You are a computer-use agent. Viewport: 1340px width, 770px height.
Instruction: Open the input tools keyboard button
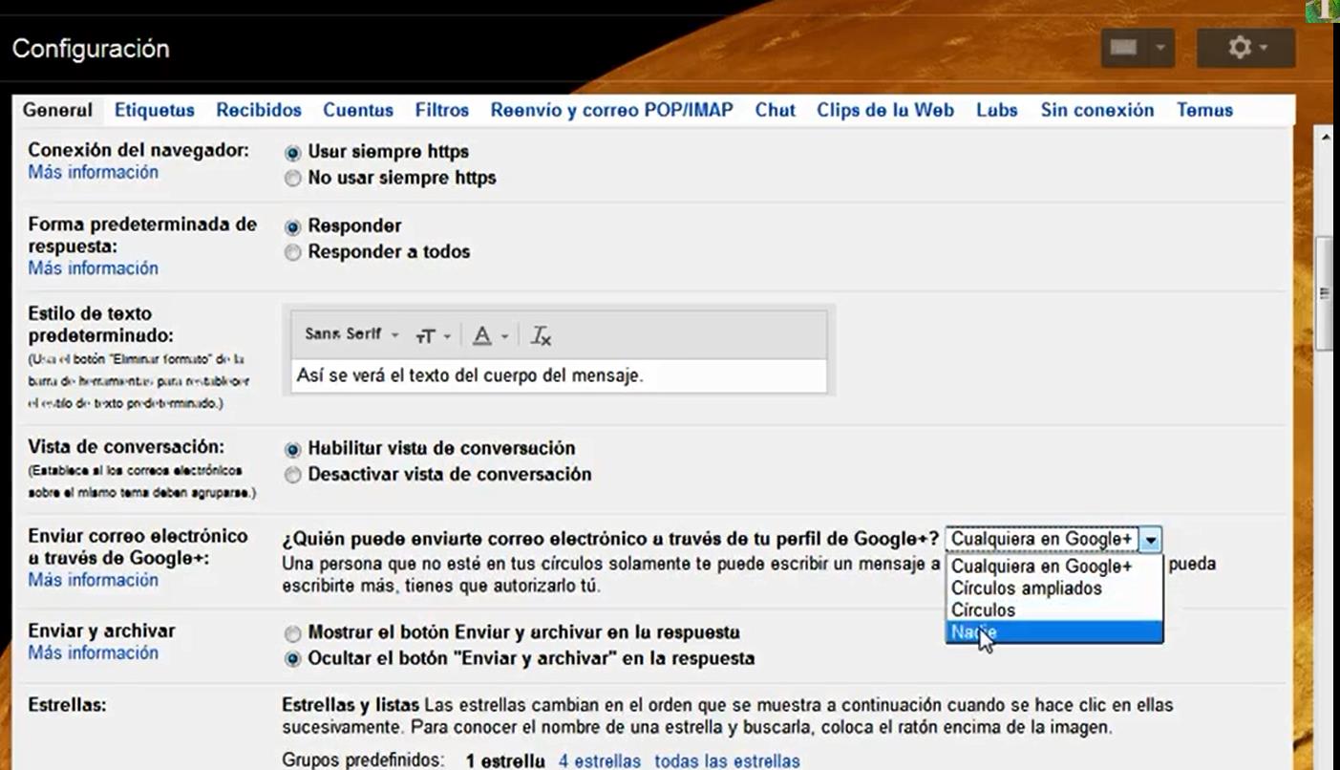[1124, 48]
